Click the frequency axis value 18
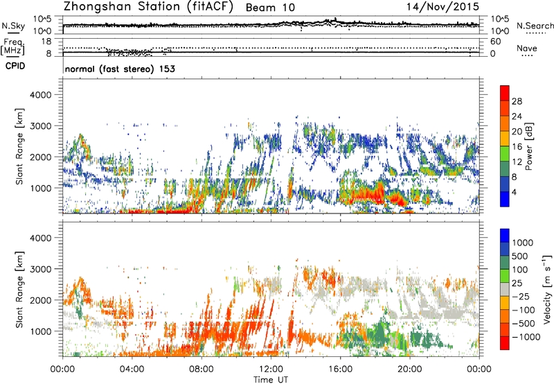The width and height of the screenshot is (554, 384). pyautogui.click(x=46, y=41)
